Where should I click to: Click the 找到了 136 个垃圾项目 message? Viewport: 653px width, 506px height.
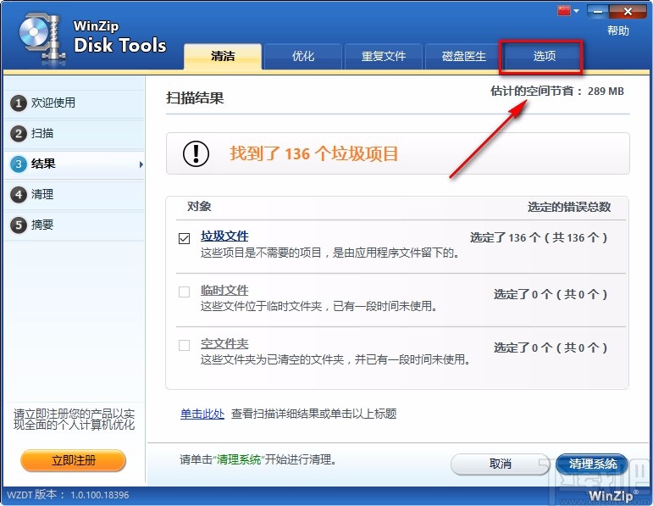point(314,153)
